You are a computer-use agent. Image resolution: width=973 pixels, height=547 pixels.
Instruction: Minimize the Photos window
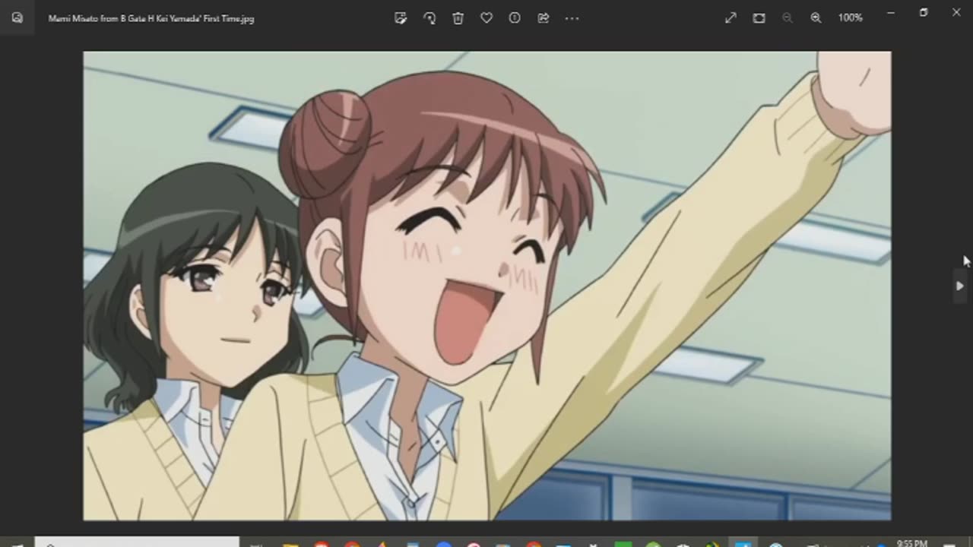pyautogui.click(x=891, y=13)
